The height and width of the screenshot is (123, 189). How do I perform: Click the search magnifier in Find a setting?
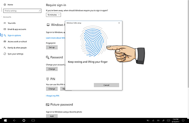click(40, 11)
